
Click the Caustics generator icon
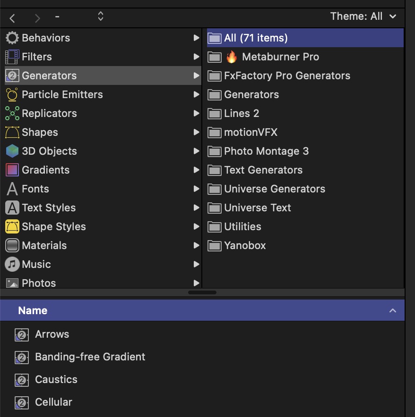click(x=21, y=380)
